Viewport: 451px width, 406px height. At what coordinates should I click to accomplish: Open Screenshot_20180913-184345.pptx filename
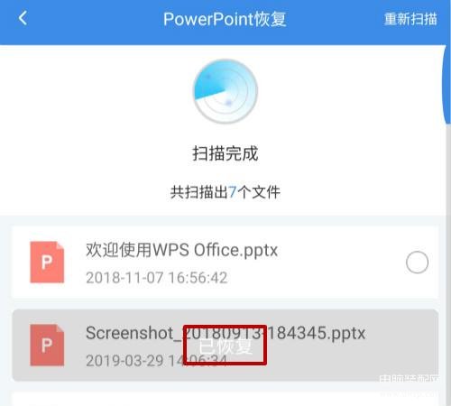coord(225,333)
